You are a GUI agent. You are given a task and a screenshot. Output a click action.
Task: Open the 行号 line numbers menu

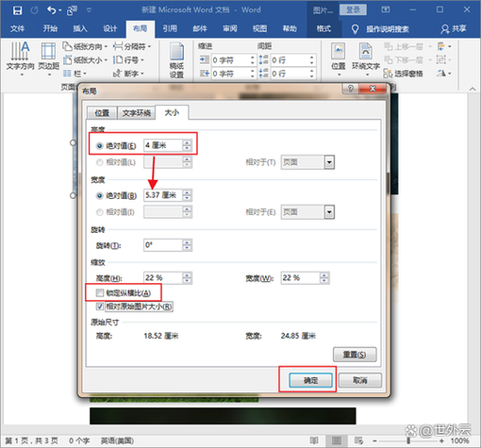128,60
